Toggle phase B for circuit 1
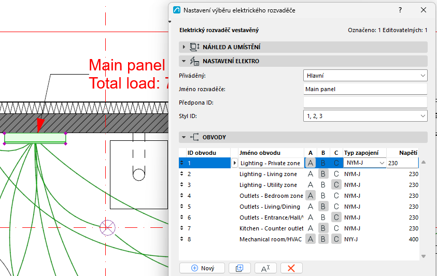This screenshot has height=276, width=437. click(323, 163)
